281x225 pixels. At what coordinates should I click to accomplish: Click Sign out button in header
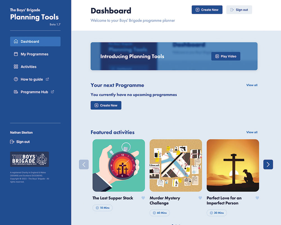coord(239,10)
